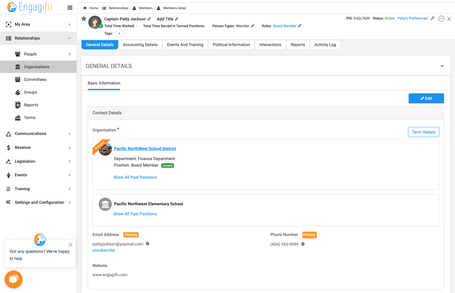Expand the Training menu

[38, 189]
